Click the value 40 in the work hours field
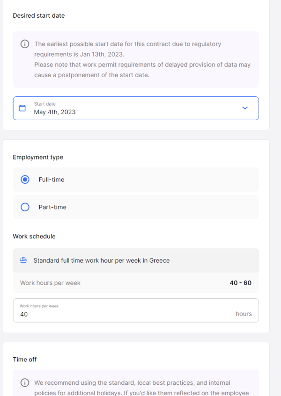This screenshot has height=396, width=281. click(24, 314)
